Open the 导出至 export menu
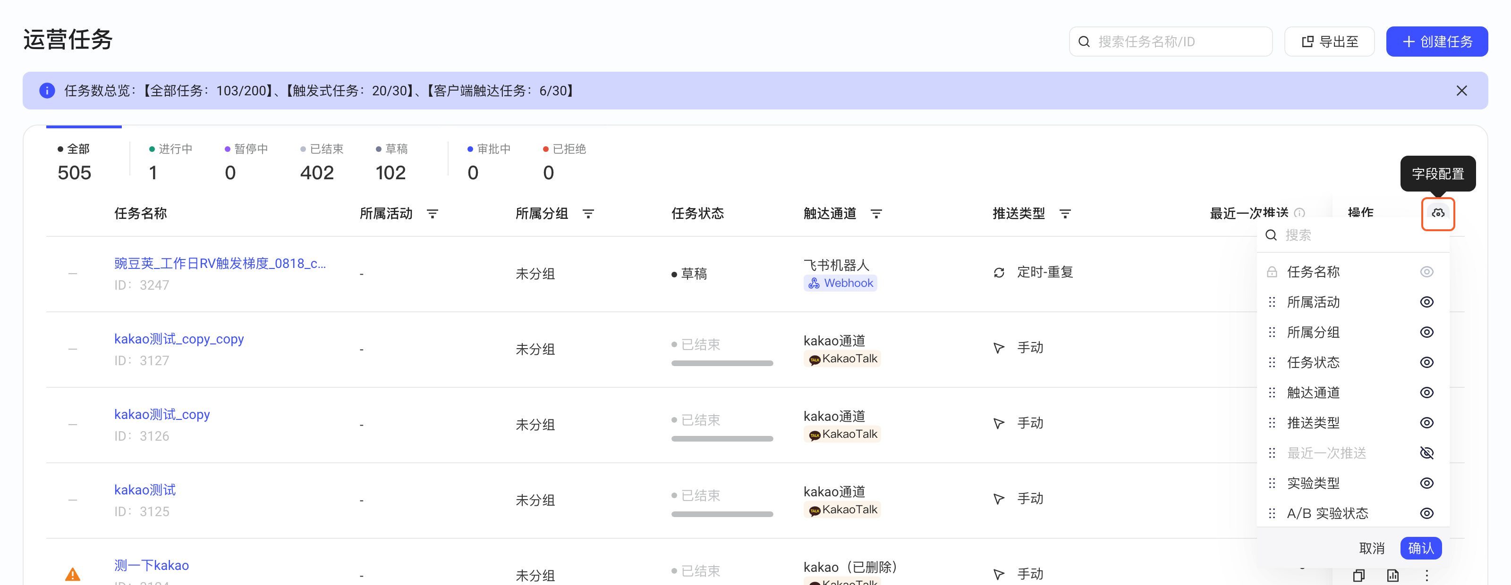Viewport: 1511px width, 585px height. [x=1329, y=42]
